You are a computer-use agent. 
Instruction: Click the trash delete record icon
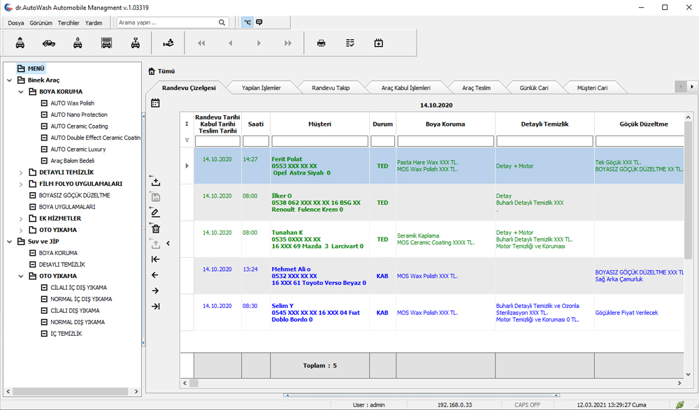point(155,228)
